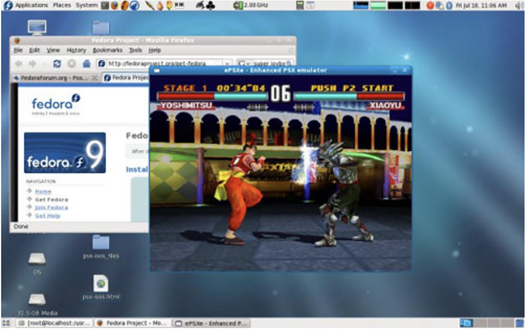Click the clubs card game launcher

[x=210, y=5]
